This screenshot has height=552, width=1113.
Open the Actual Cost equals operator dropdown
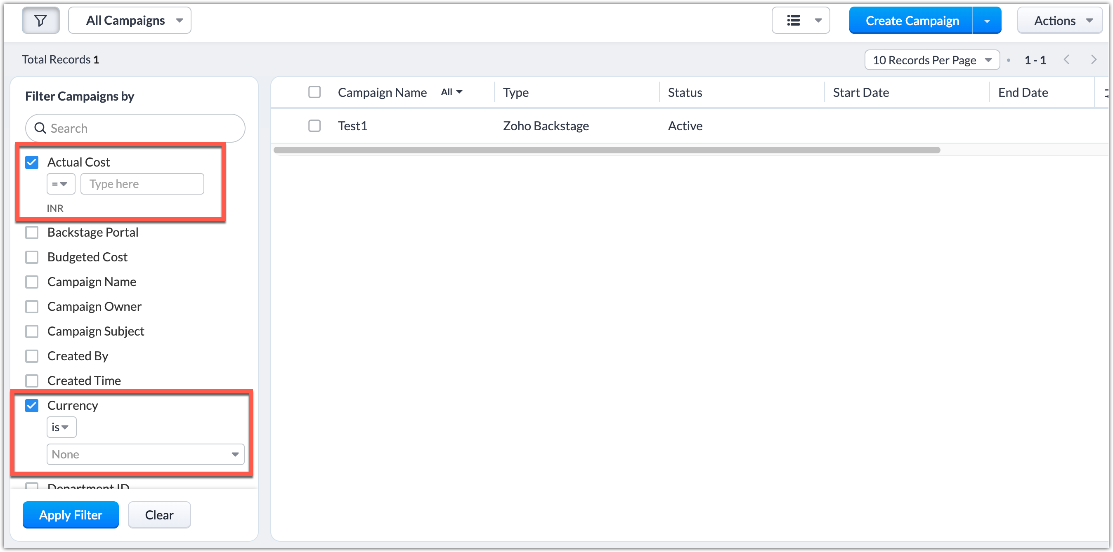pyautogui.click(x=61, y=184)
